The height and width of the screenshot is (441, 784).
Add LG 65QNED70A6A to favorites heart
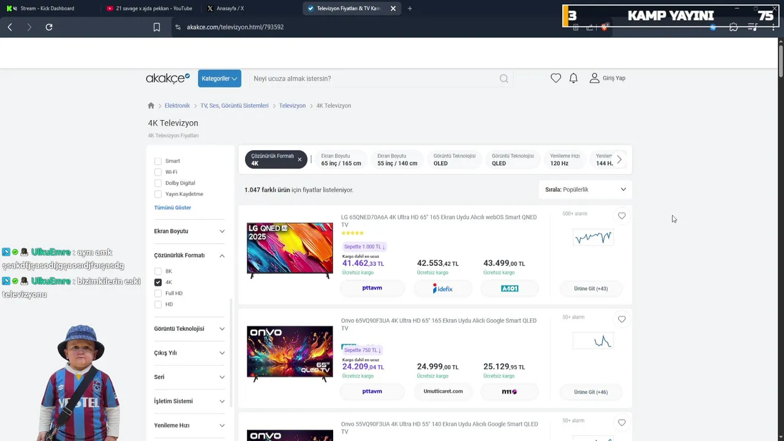pos(622,216)
